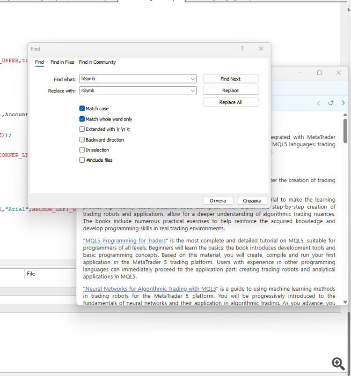The width and height of the screenshot is (351, 376).
Task: Close the Find dialog with X
Action: point(261,49)
